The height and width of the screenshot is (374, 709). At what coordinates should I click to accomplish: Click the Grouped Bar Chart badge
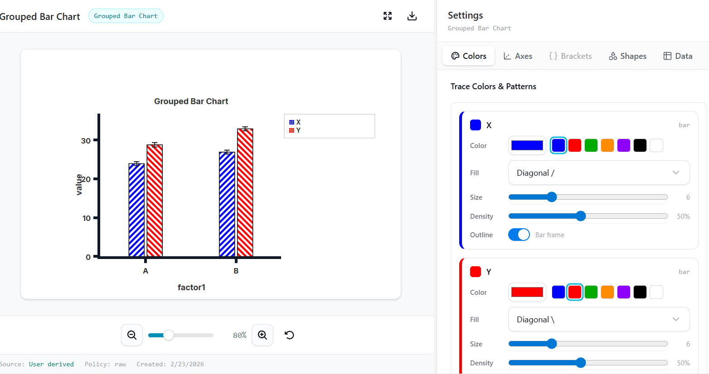click(126, 15)
